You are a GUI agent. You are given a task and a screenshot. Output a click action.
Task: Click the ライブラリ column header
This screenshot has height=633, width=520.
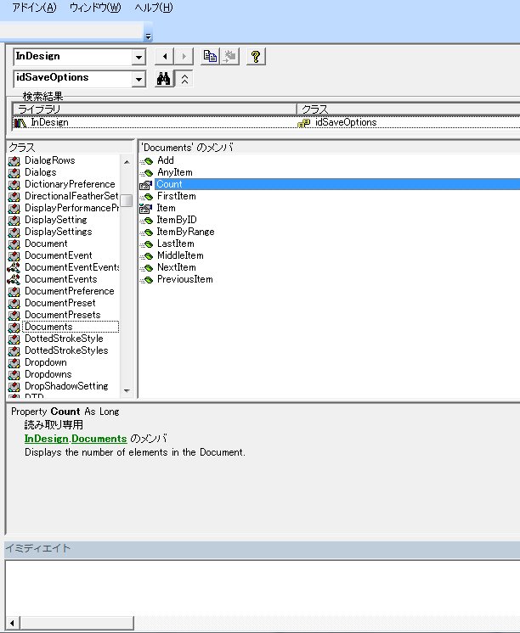point(155,109)
